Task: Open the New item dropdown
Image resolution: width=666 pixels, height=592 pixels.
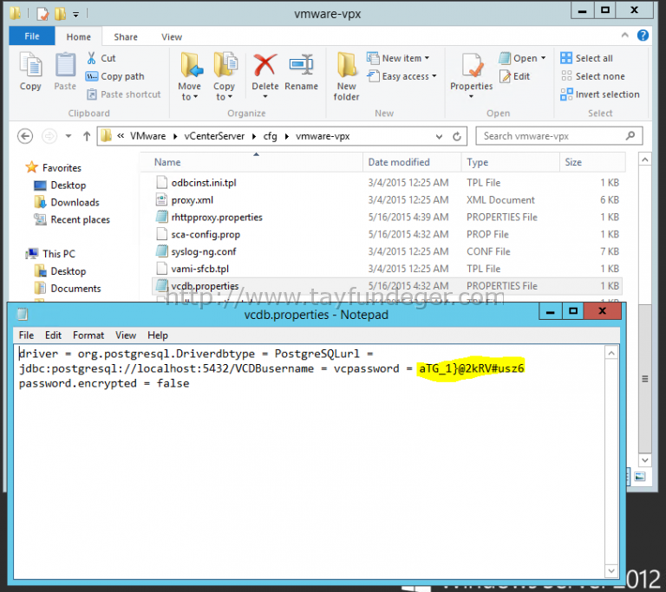Action: coord(401,58)
